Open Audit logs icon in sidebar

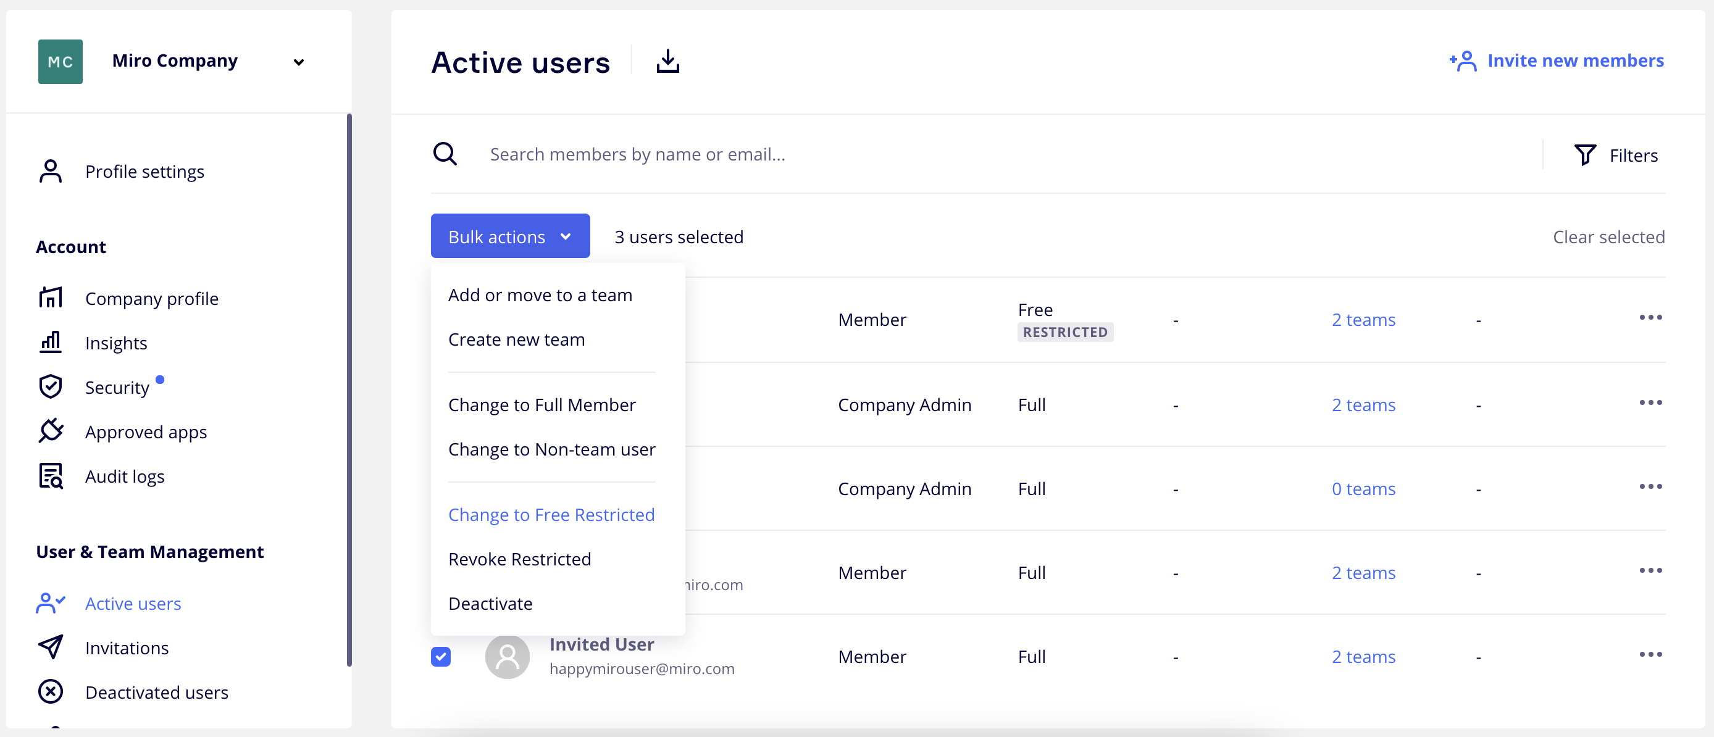pyautogui.click(x=51, y=477)
